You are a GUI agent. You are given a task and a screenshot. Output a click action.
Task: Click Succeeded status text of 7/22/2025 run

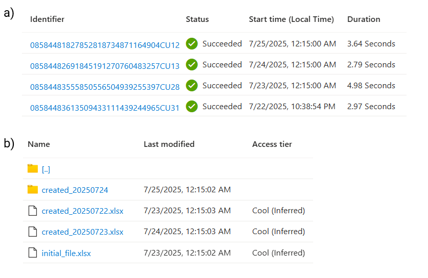coord(222,106)
